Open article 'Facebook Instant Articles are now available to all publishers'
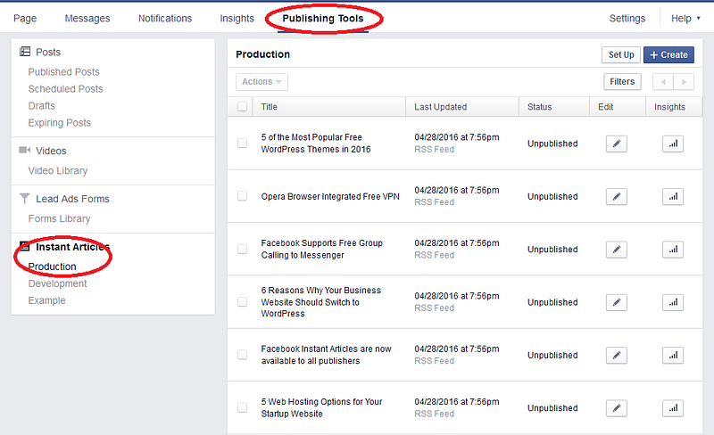 [x=326, y=355]
